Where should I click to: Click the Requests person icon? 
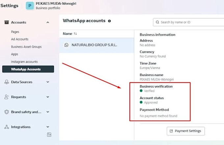click(7, 97)
